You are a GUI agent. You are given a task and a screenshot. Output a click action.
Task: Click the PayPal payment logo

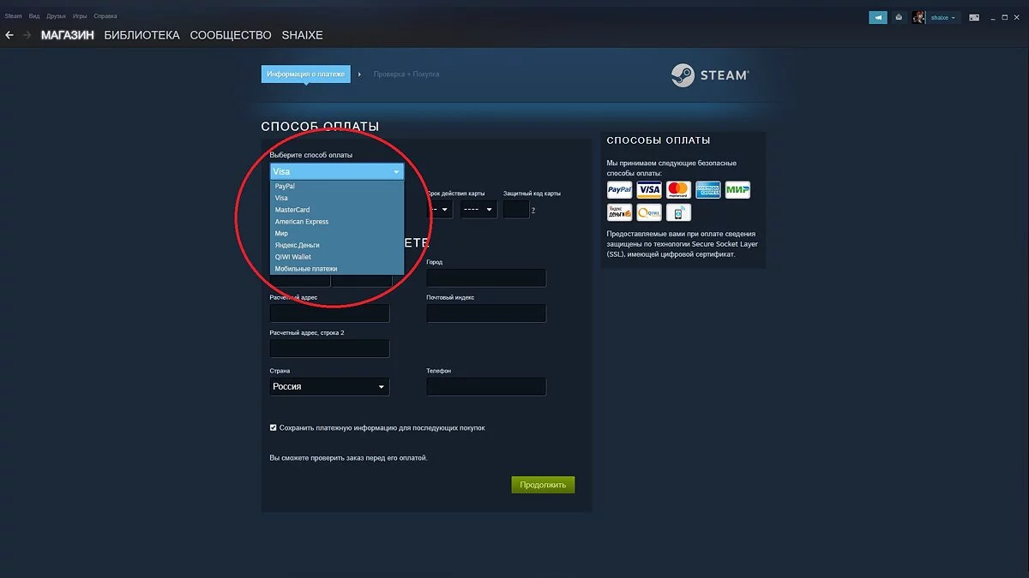coord(619,190)
